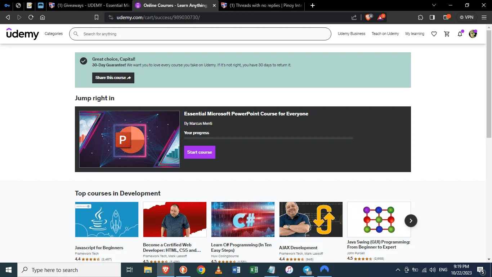The height and width of the screenshot is (277, 492).
Task: Open Microsoft Excel from the taskbar
Action: (x=254, y=270)
